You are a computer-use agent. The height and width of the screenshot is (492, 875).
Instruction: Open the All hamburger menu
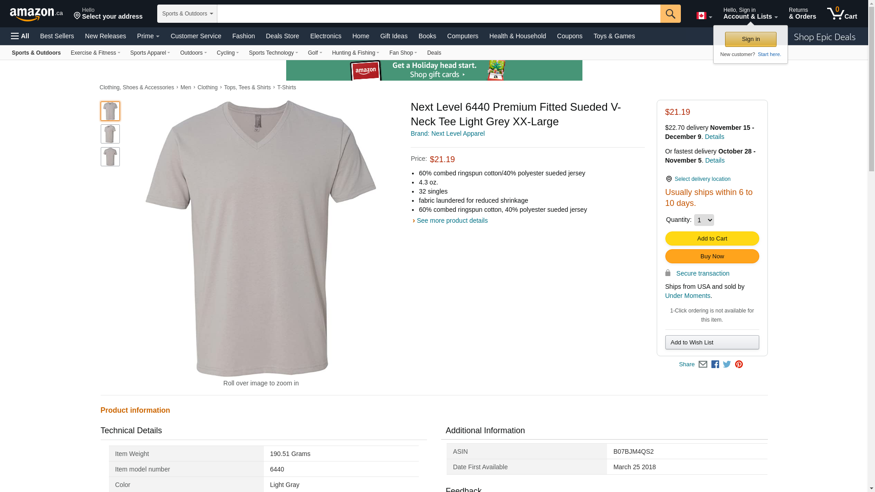pos(20,36)
